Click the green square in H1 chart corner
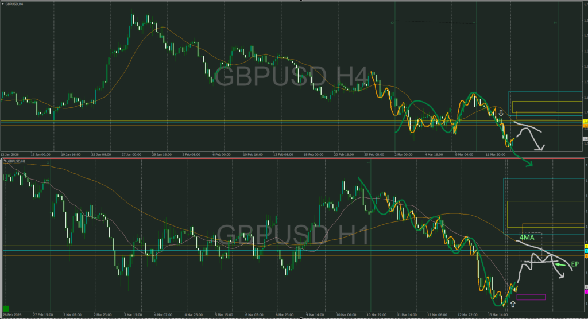The height and width of the screenshot is (319, 588). [x=6, y=309]
